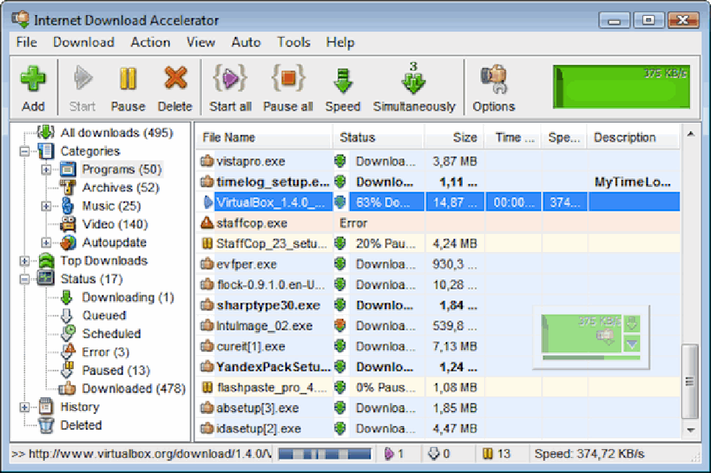Select the Top Downloads node
This screenshot has width=711, height=473.
click(x=104, y=261)
